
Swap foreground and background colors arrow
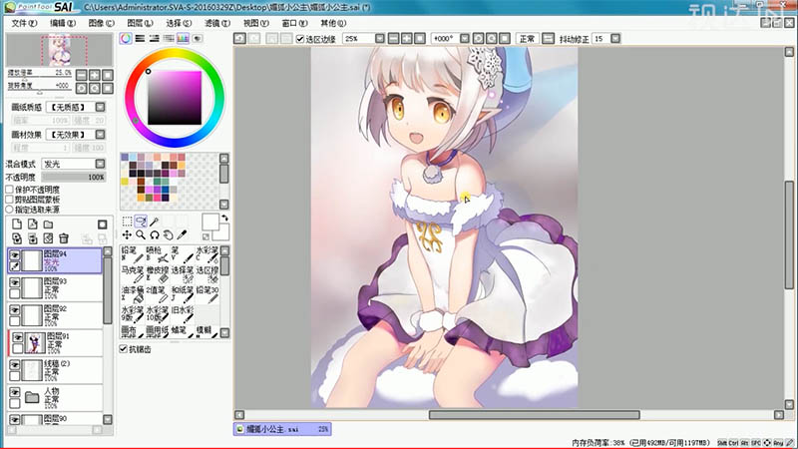(x=224, y=218)
